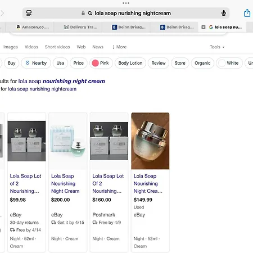
Task: Open the Short videos search tab
Action: [x=57, y=47]
